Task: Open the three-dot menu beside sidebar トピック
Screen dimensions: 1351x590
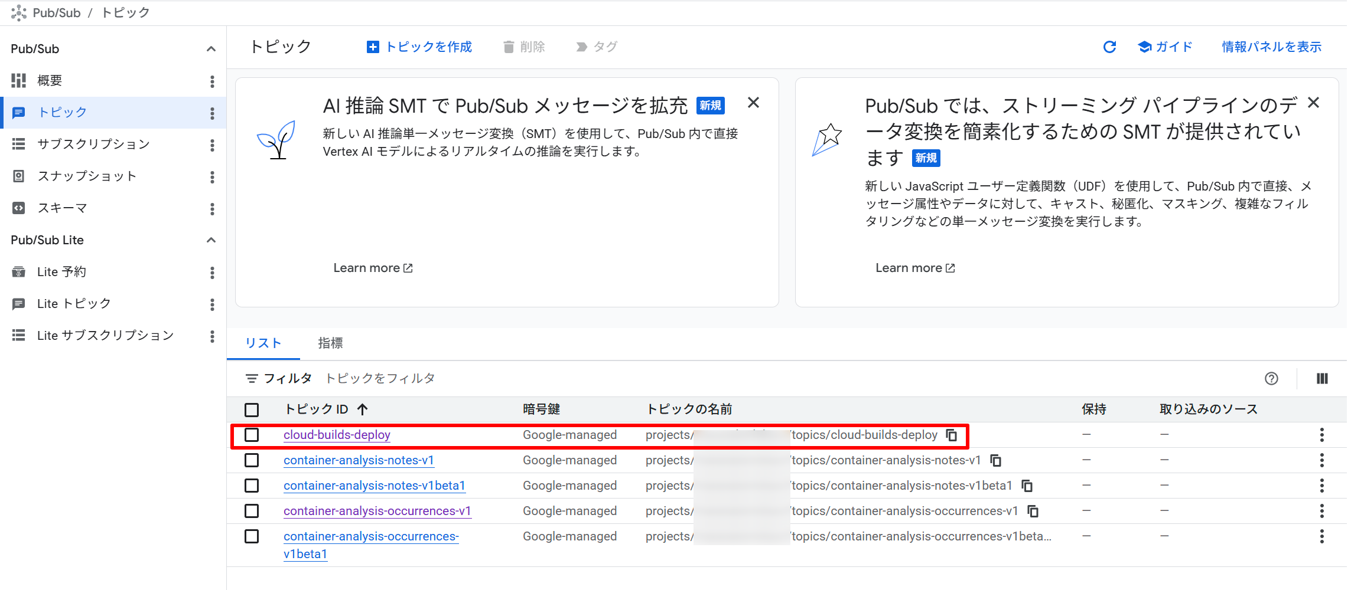Action: tap(212, 113)
